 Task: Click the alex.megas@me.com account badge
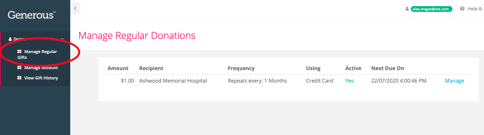coord(431,9)
